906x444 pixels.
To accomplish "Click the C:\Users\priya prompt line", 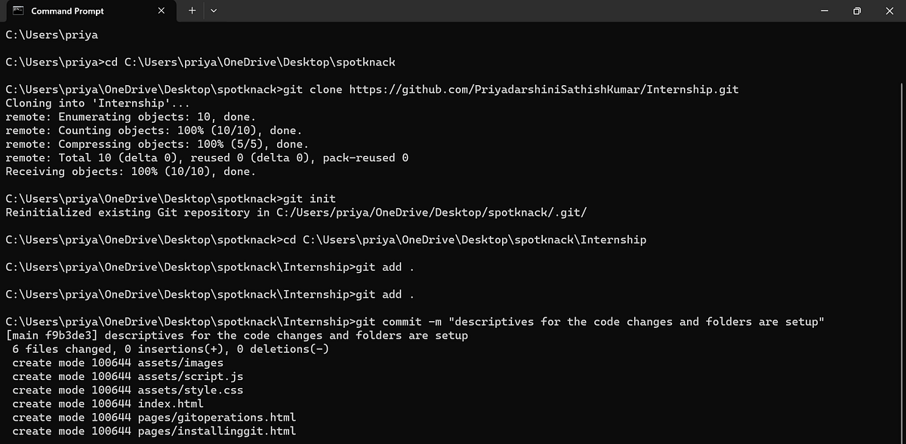I will [51, 34].
